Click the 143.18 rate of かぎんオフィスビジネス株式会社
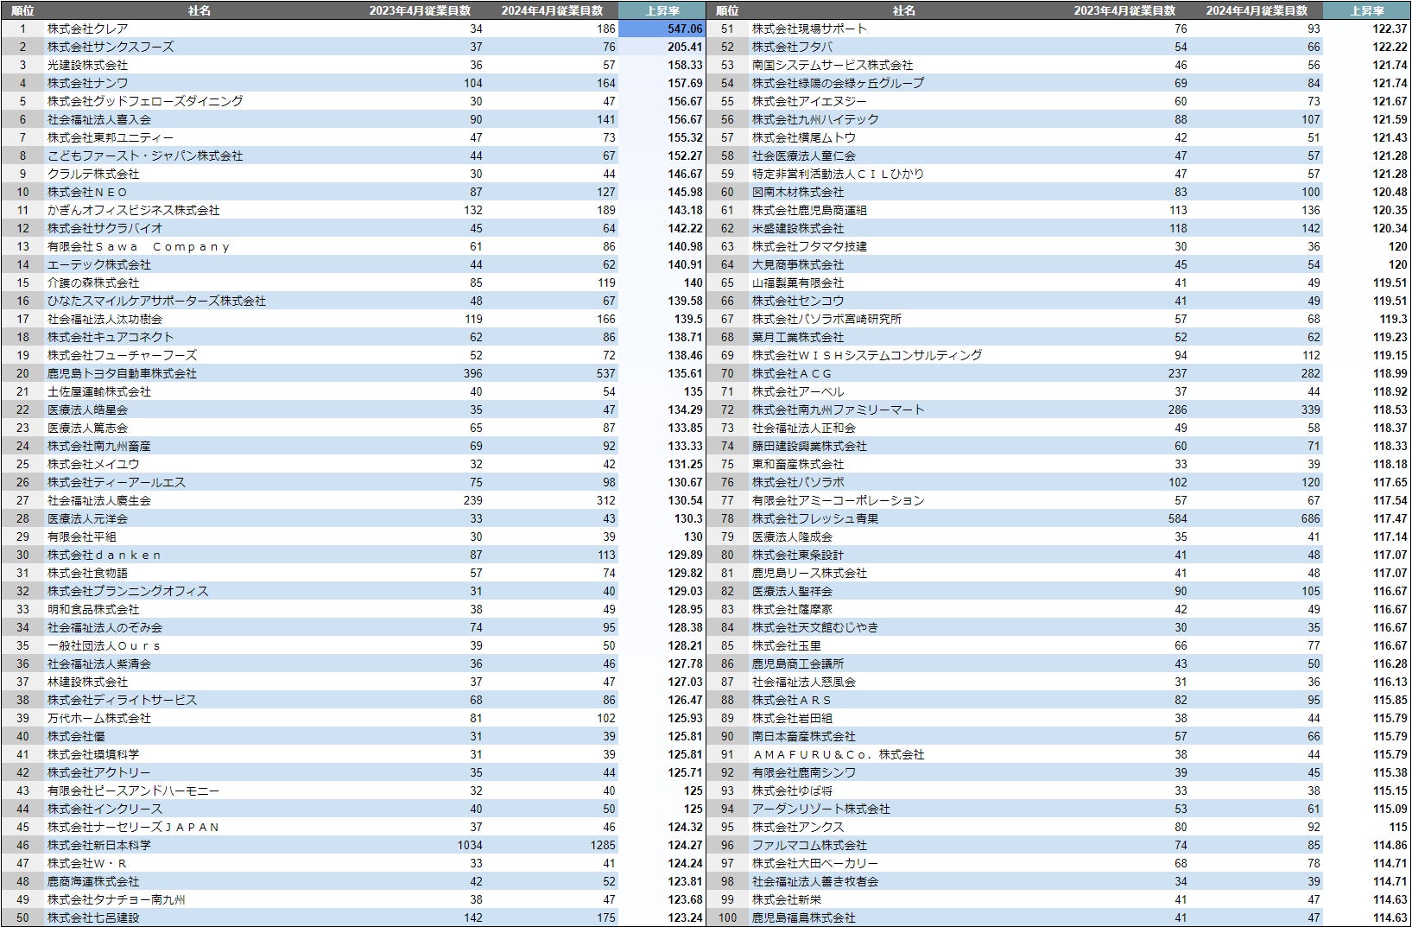 pyautogui.click(x=685, y=210)
